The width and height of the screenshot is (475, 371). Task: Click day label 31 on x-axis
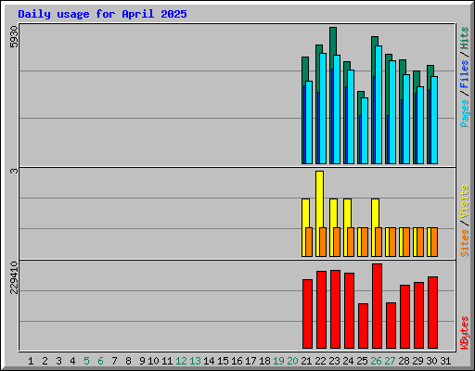(x=445, y=361)
